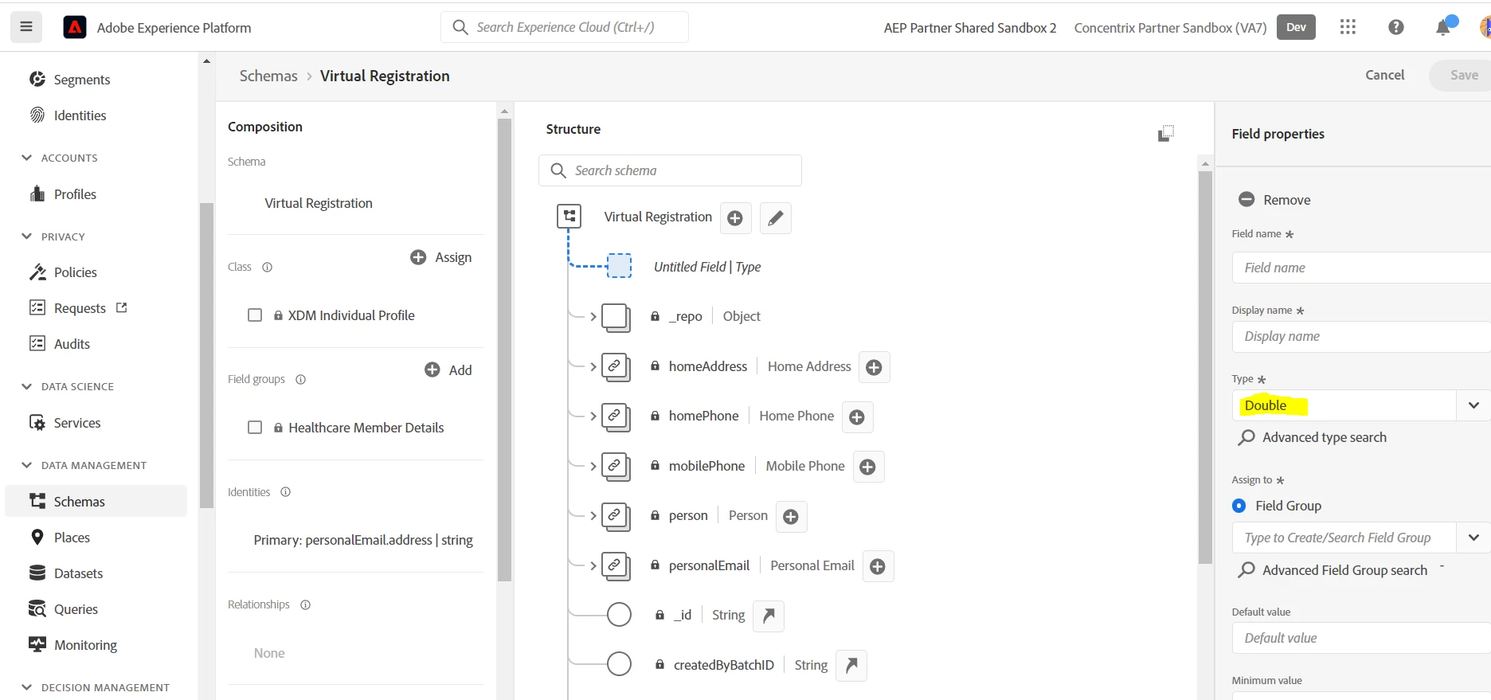Image resolution: width=1491 pixels, height=700 pixels.
Task: Collapse the ACCOUNTS sidebar section
Action: coord(27,158)
